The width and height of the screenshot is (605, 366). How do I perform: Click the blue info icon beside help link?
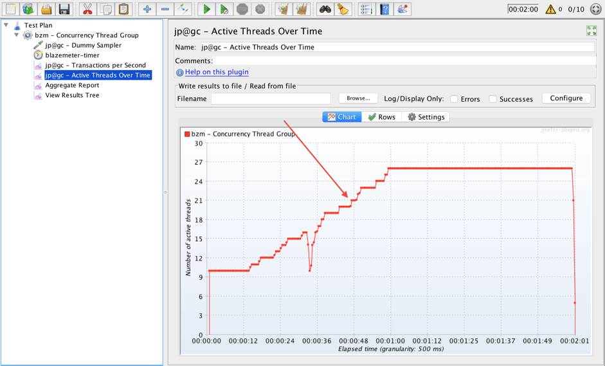[x=179, y=72]
